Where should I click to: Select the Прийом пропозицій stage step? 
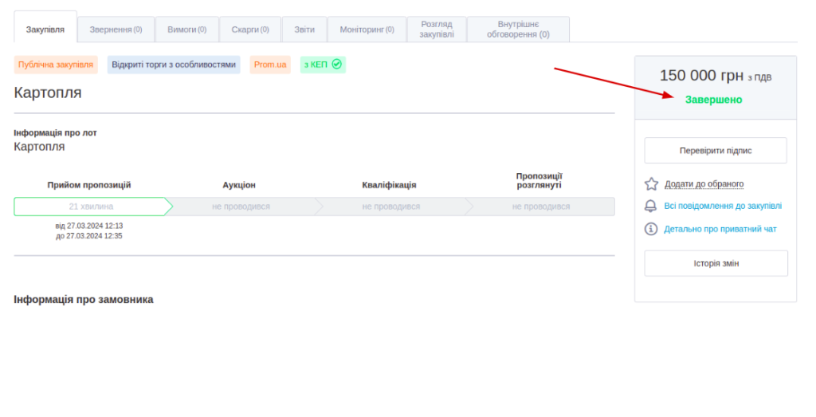click(x=89, y=207)
